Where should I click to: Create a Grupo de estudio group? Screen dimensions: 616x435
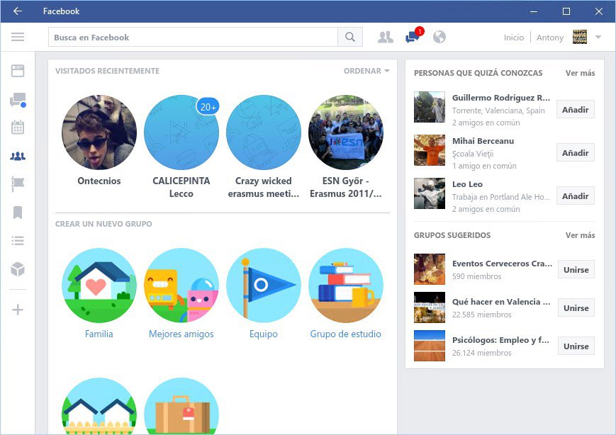click(346, 286)
